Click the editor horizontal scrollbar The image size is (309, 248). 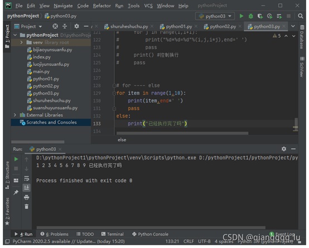click(x=182, y=133)
